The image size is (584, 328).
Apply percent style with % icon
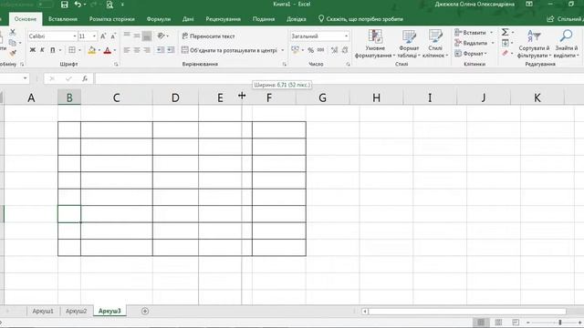(310, 50)
